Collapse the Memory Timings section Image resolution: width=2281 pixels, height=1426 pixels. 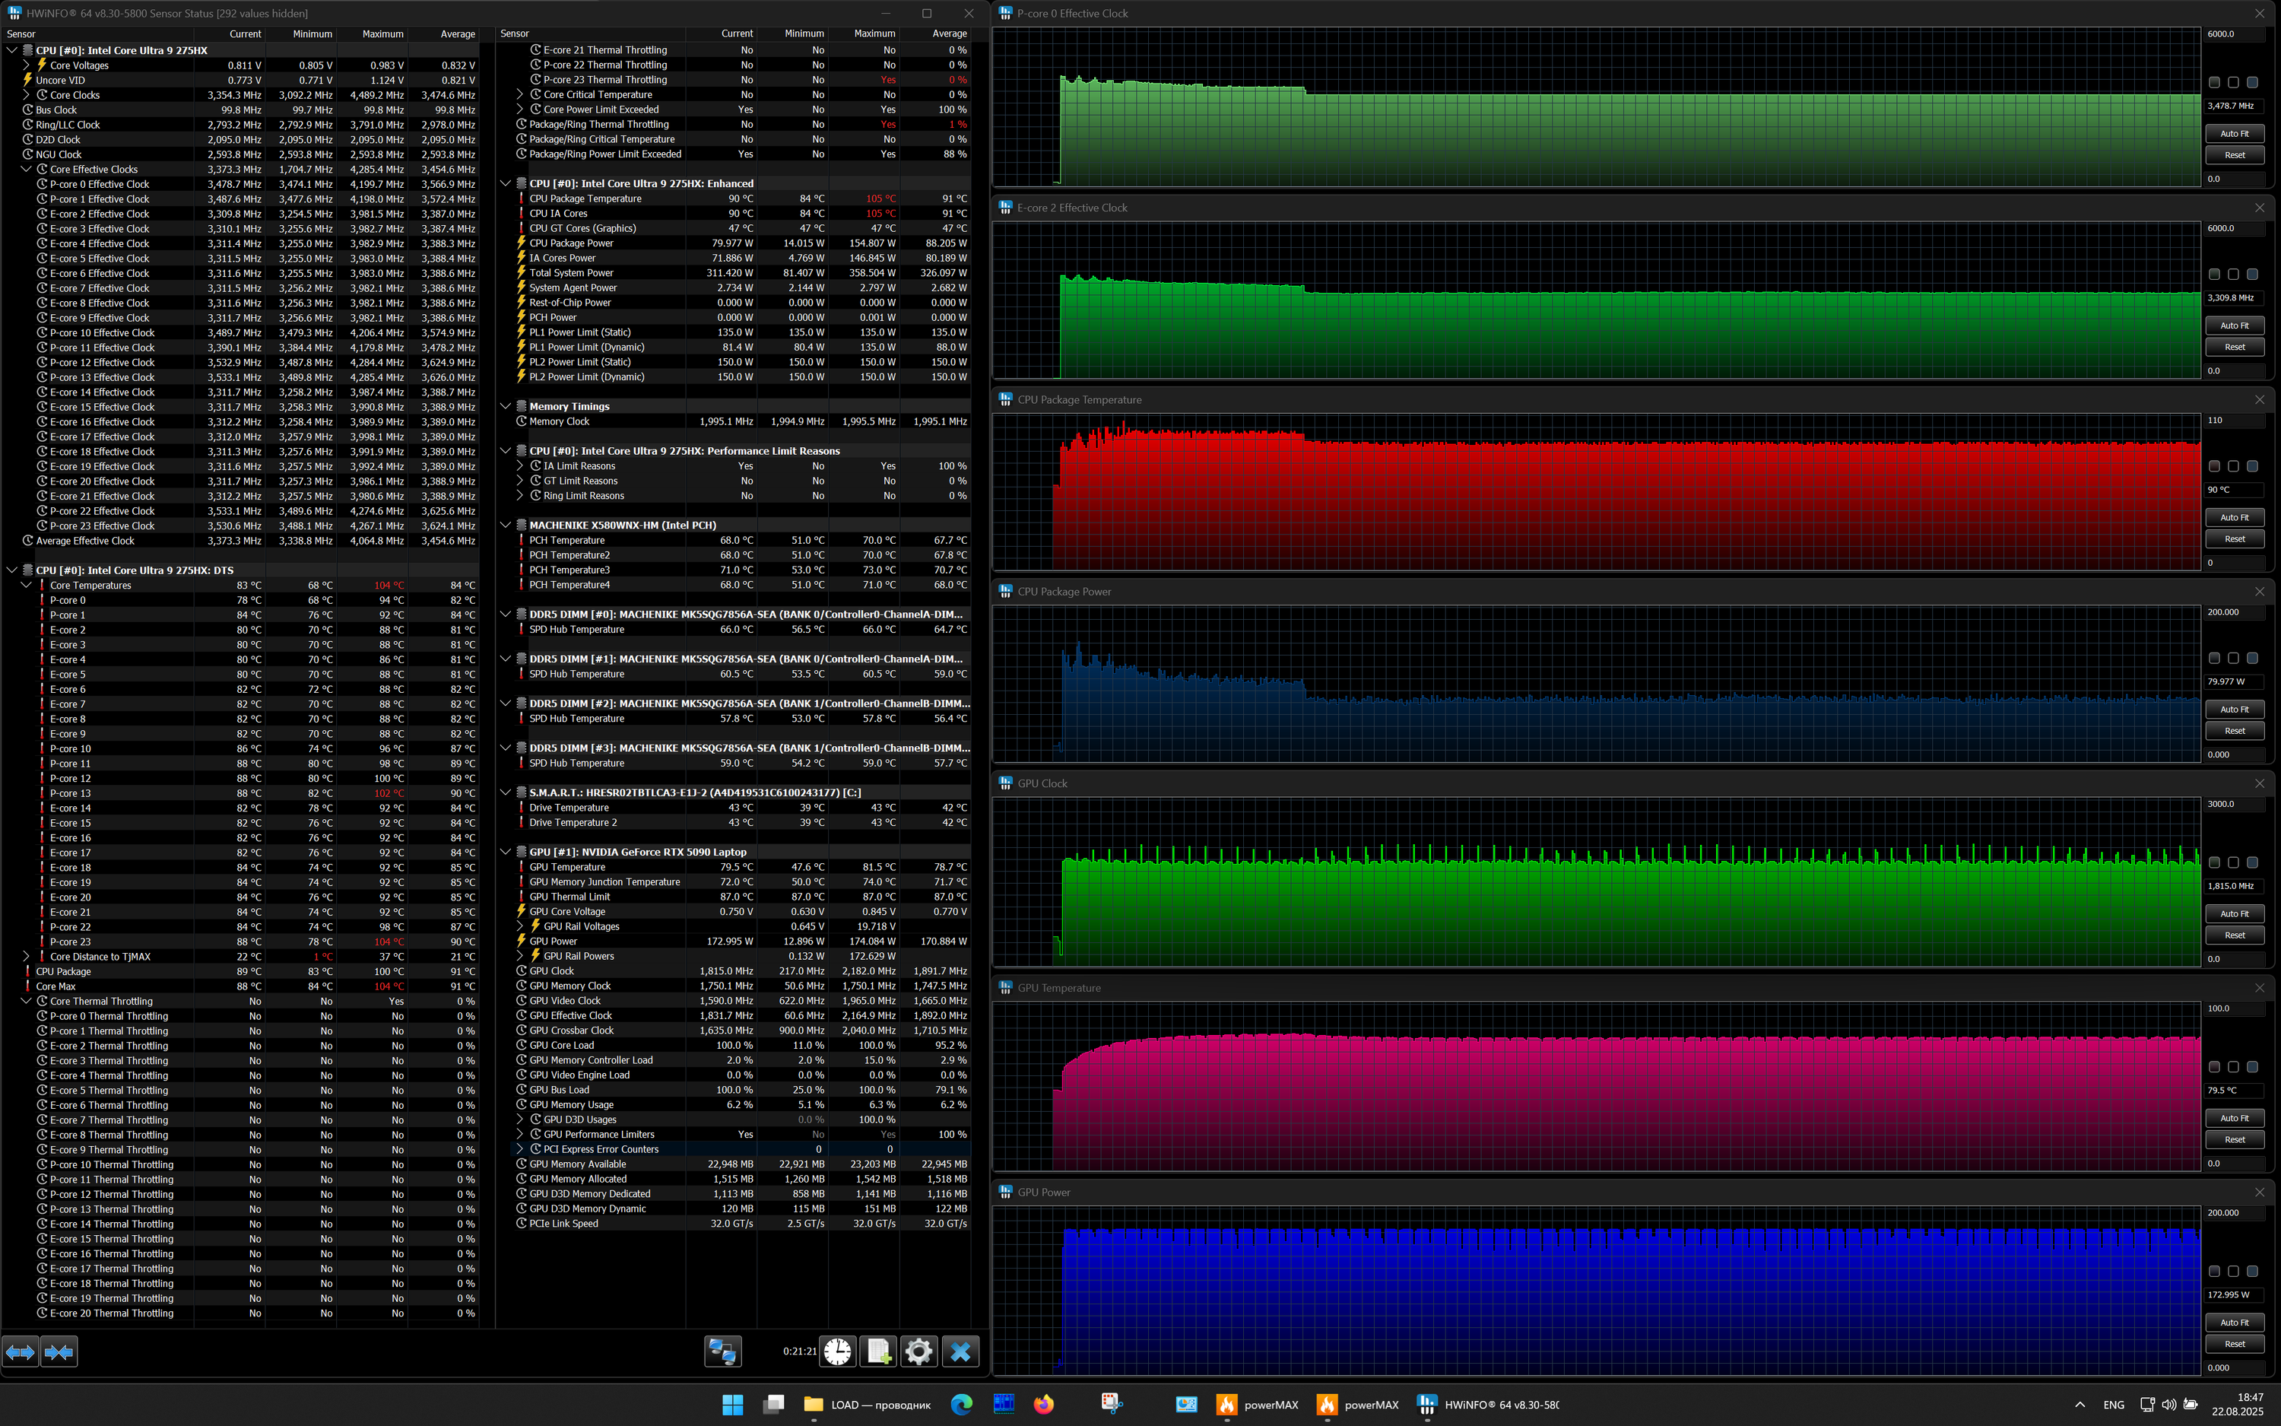click(506, 406)
